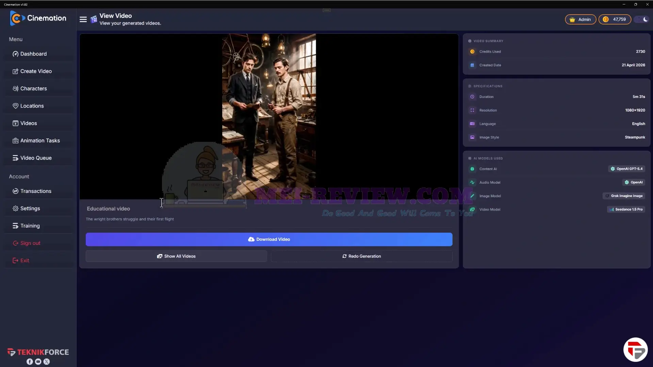653x367 pixels.
Task: Click the drag handle at top center
Action: 327,10
